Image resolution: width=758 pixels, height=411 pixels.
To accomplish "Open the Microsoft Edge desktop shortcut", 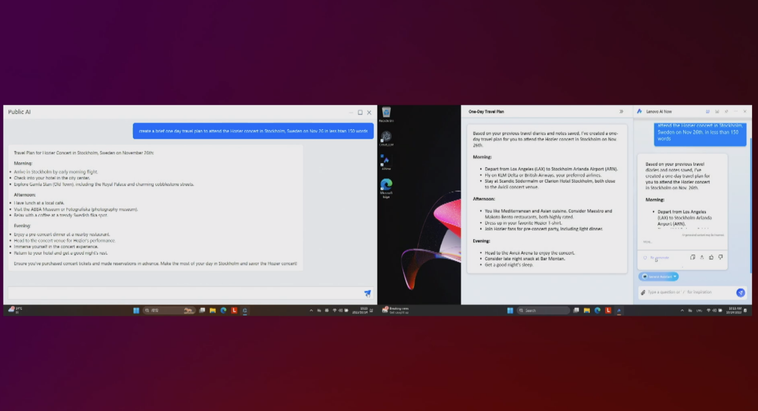I will click(386, 188).
